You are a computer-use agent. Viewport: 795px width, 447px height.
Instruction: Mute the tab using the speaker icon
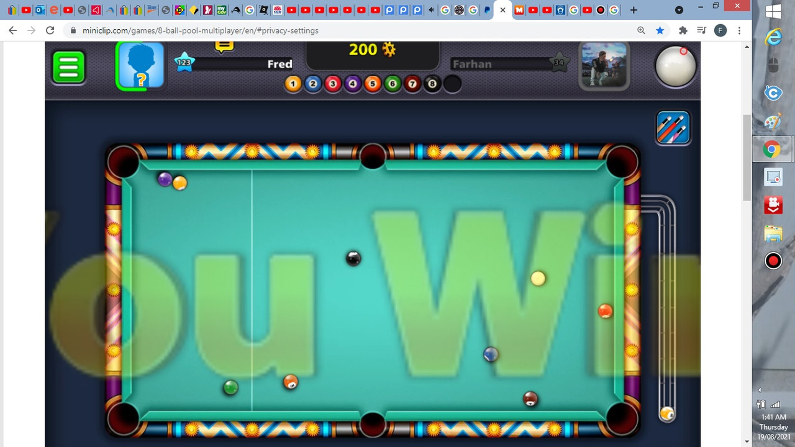click(431, 10)
